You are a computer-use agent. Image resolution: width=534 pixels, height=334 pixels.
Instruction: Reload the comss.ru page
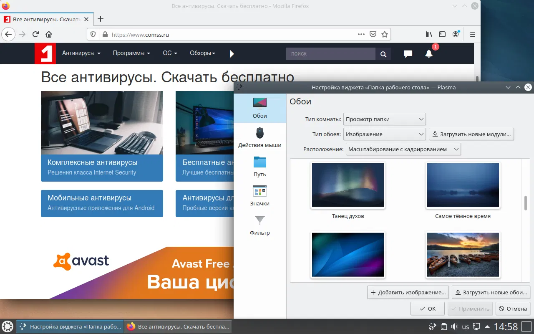(35, 35)
